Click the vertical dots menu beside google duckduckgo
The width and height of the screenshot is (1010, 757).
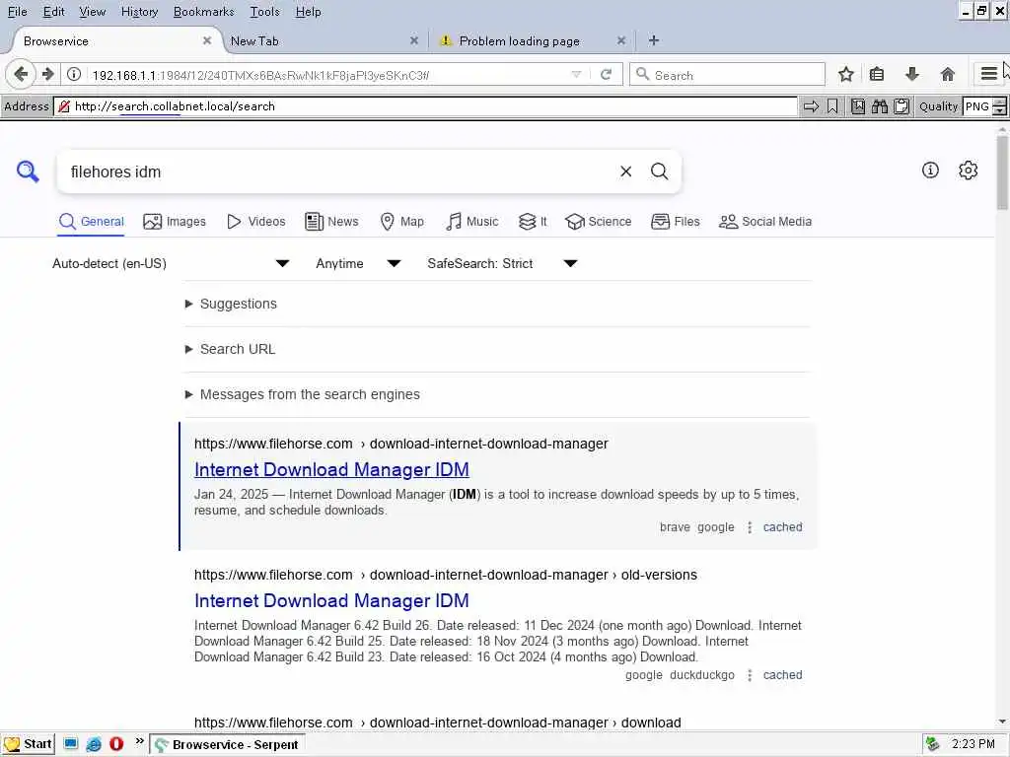750,676
